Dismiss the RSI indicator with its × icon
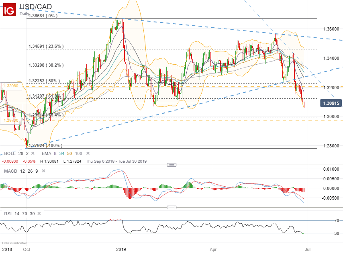Image resolution: width=343 pixels, height=253 pixels. coord(39,213)
